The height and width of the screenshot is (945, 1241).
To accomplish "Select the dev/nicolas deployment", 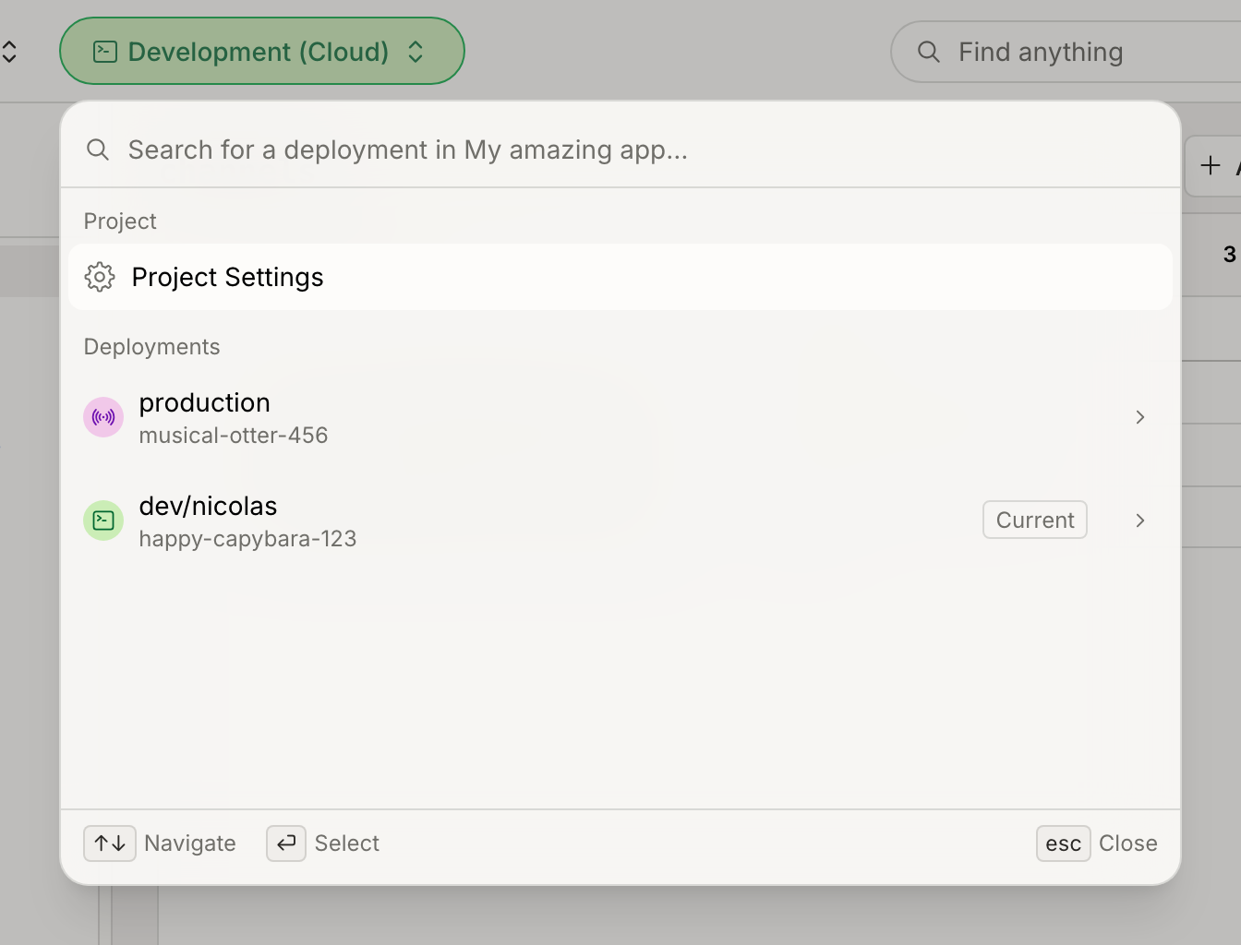I will pos(620,520).
